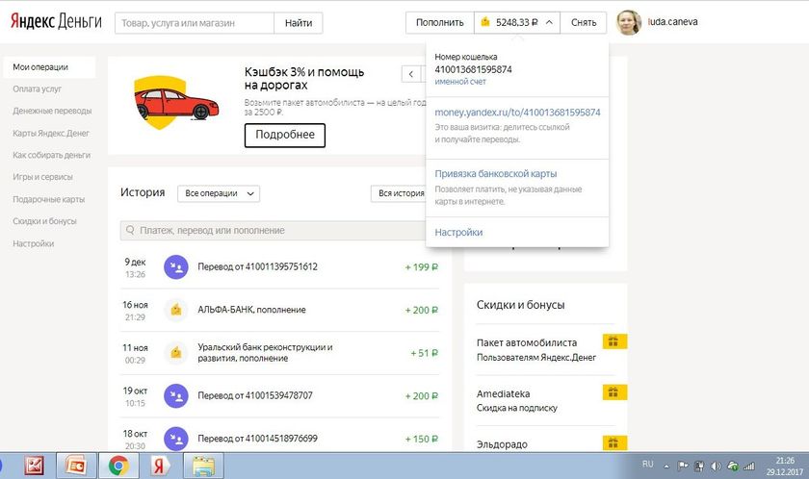
Task: Click the network signal tray icon
Action: (748, 466)
